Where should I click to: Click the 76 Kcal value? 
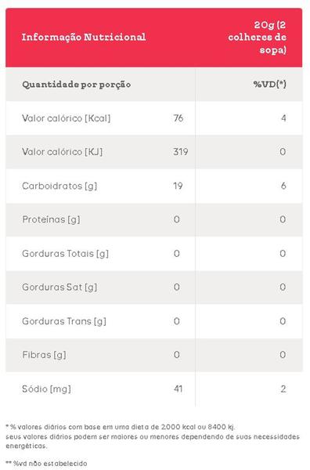[x=178, y=118]
